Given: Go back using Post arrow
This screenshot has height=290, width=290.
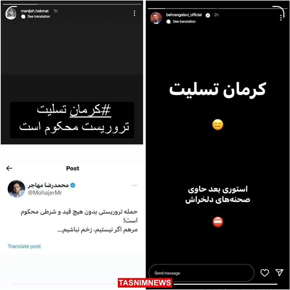Looking at the screenshot, I should (9, 168).
